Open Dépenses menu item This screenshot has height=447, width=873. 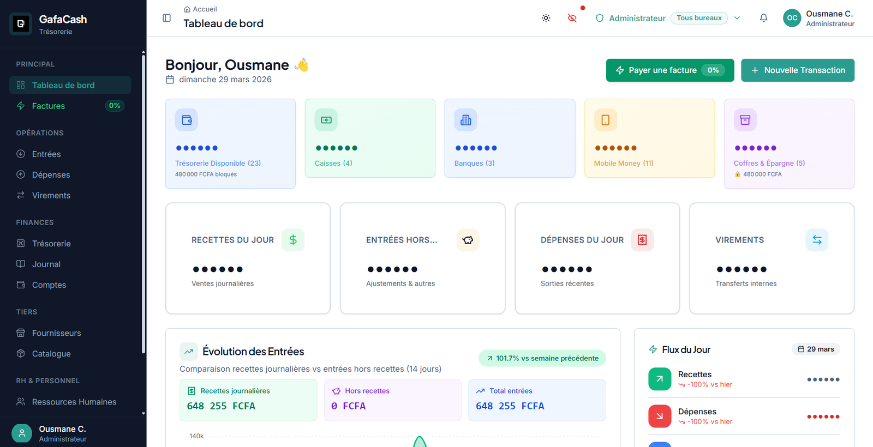(x=70, y=174)
